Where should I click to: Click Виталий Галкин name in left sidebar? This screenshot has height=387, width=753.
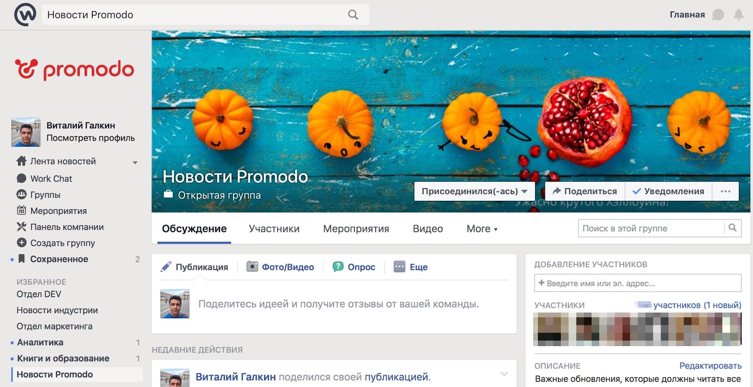(80, 125)
